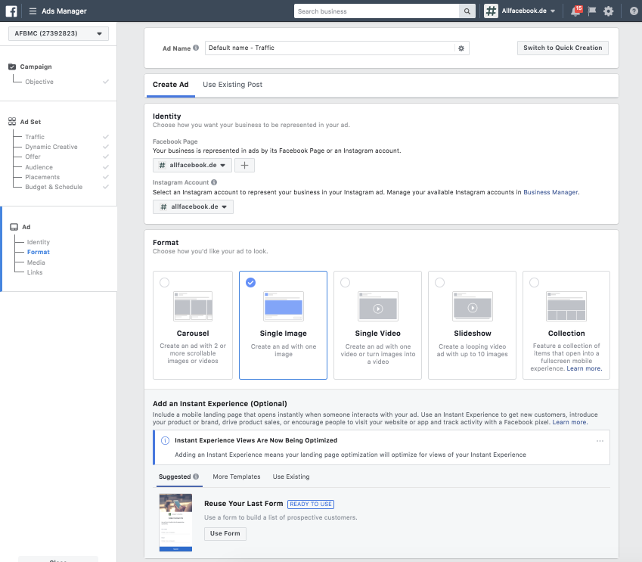Select the Slideshow radio button
Image resolution: width=642 pixels, height=562 pixels.
tap(440, 283)
